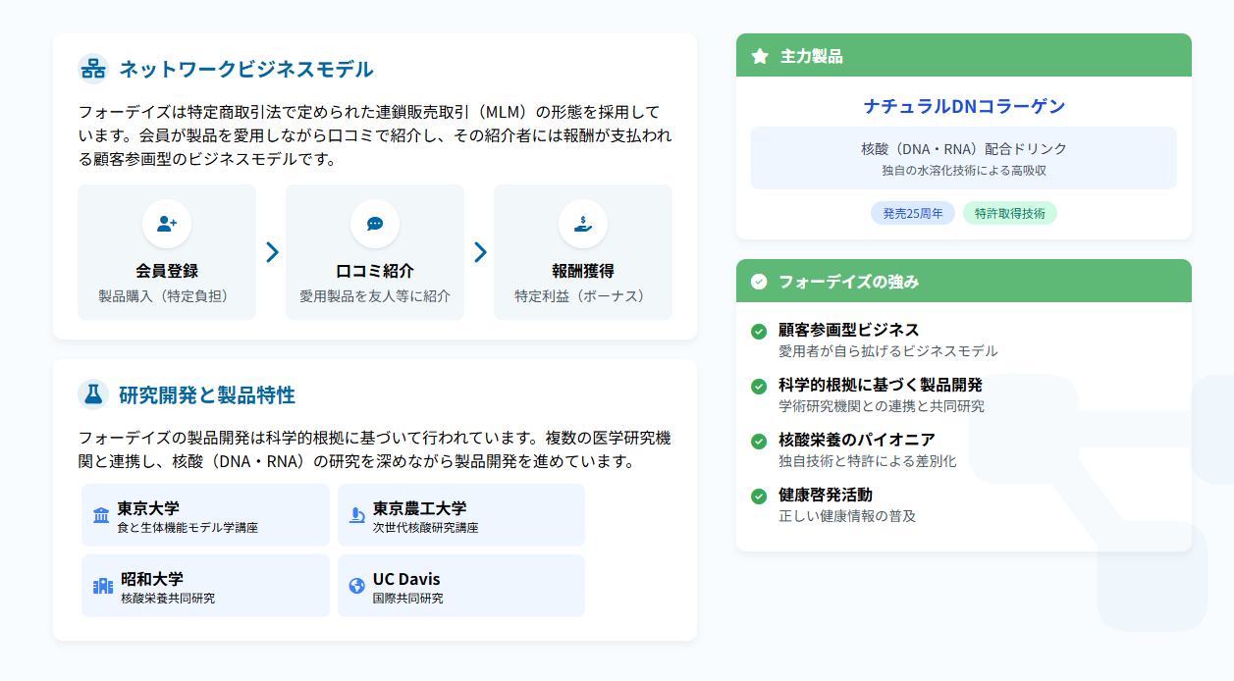Click the university building icon next to 東京大学
This screenshot has width=1234, height=681.
[101, 515]
